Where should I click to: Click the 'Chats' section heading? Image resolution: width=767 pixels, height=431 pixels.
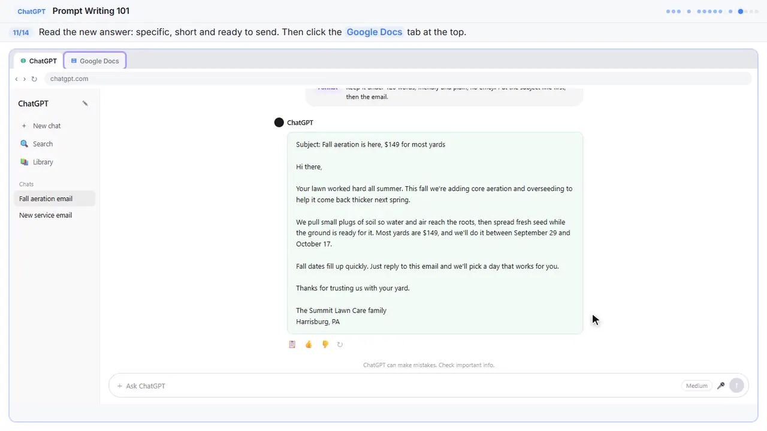pyautogui.click(x=26, y=184)
